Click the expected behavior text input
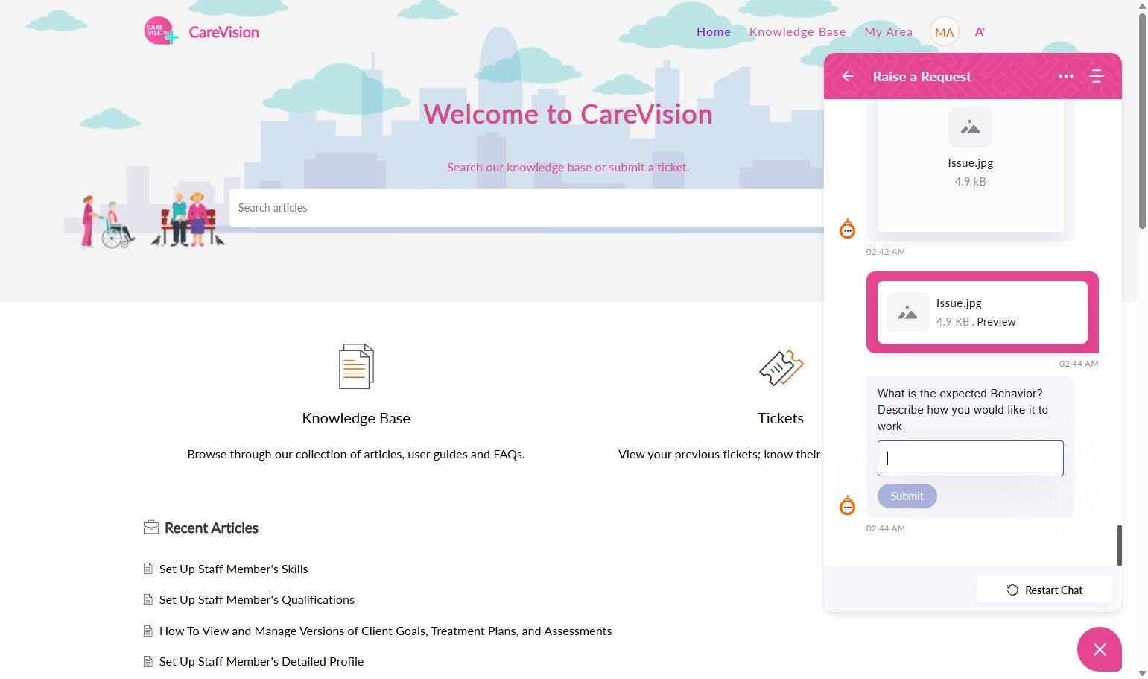 [970, 458]
